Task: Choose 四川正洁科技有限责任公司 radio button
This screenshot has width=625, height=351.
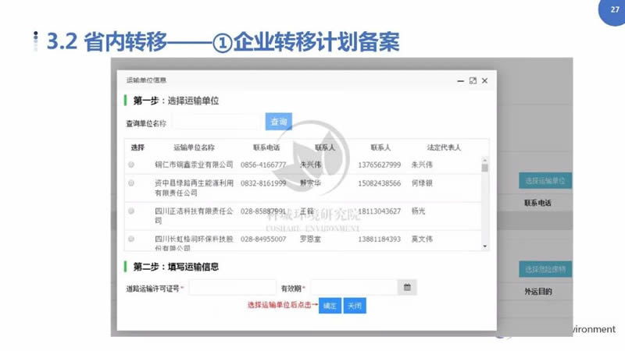Action: point(131,211)
